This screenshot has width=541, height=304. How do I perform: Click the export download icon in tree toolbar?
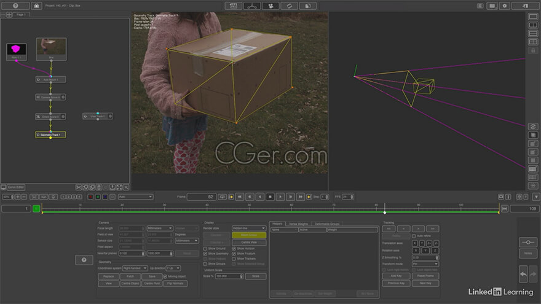coord(113,187)
